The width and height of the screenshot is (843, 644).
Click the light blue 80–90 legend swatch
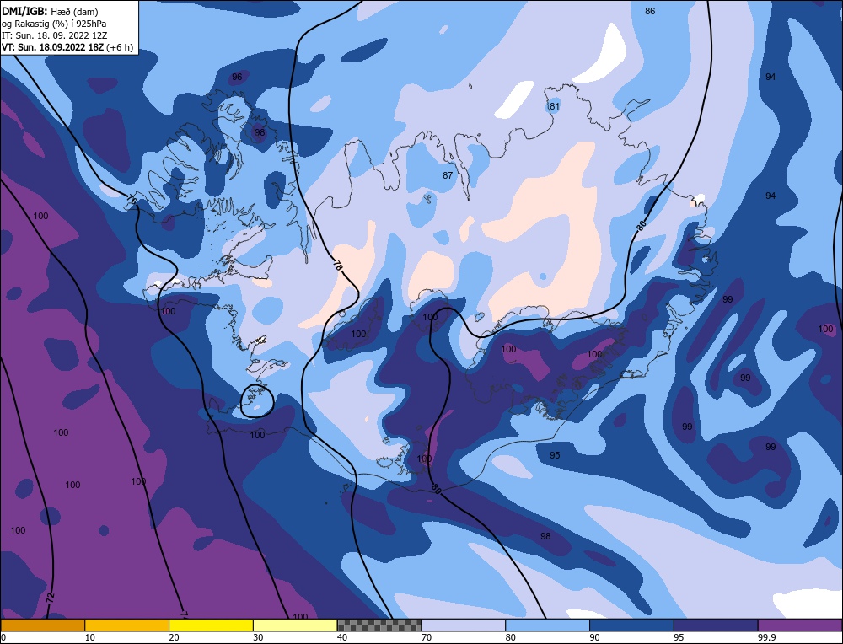[x=548, y=625]
